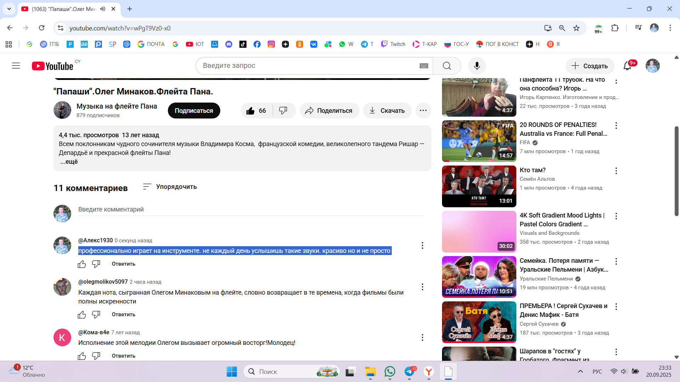This screenshot has height=382, width=680.
Task: Expand description with "...ещё"
Action: point(69,162)
